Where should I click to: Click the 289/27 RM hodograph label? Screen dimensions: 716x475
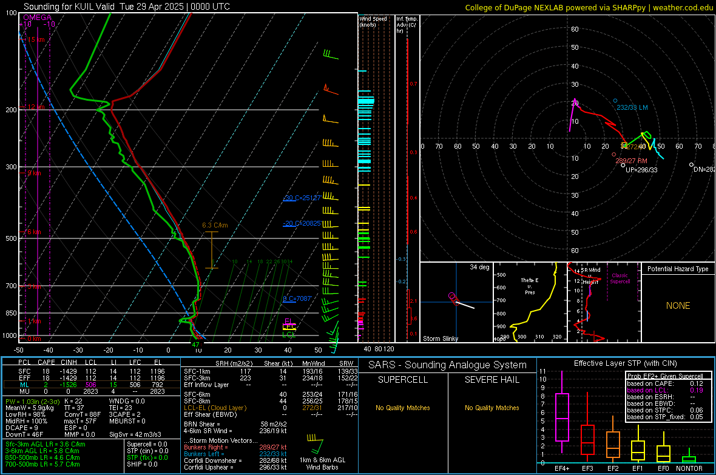click(631, 161)
